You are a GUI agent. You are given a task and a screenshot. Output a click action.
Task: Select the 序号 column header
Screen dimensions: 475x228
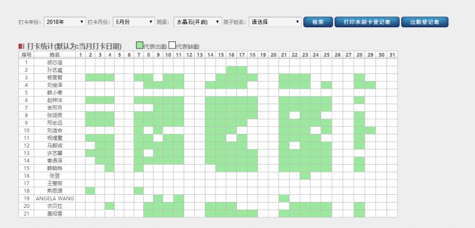point(26,54)
